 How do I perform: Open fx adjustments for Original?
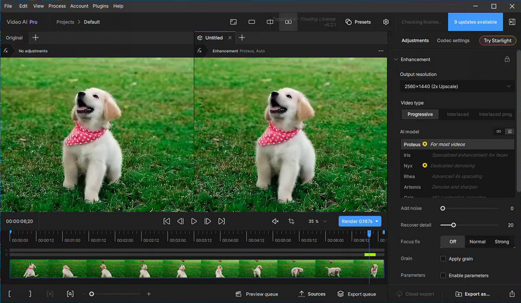(x=6, y=51)
